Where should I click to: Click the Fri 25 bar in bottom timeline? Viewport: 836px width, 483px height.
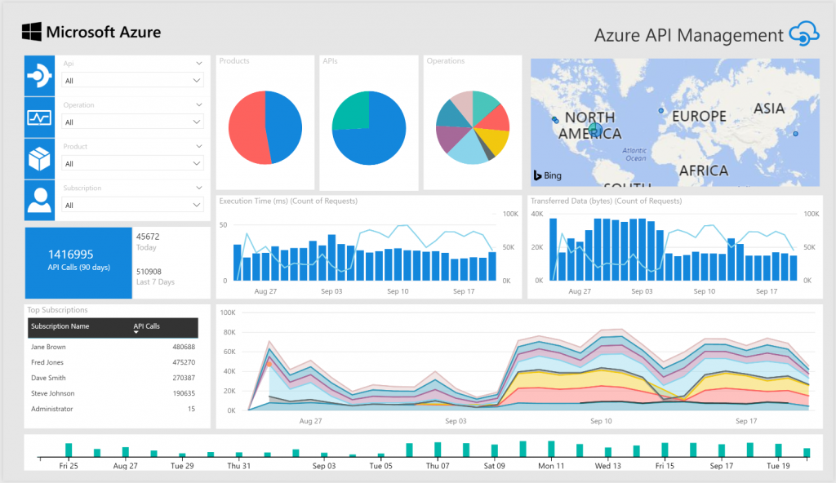pyautogui.click(x=69, y=450)
